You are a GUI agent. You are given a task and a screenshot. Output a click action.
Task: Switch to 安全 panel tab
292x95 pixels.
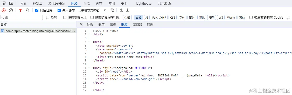click(x=124, y=4)
